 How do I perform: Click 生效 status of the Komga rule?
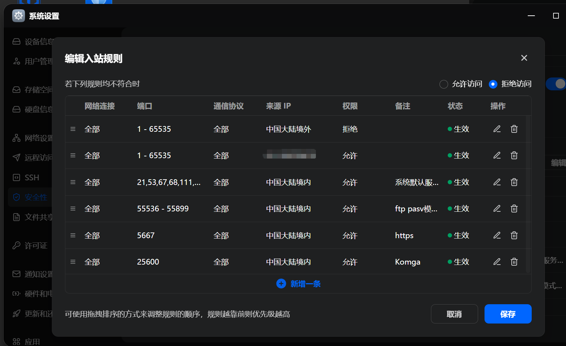(458, 262)
